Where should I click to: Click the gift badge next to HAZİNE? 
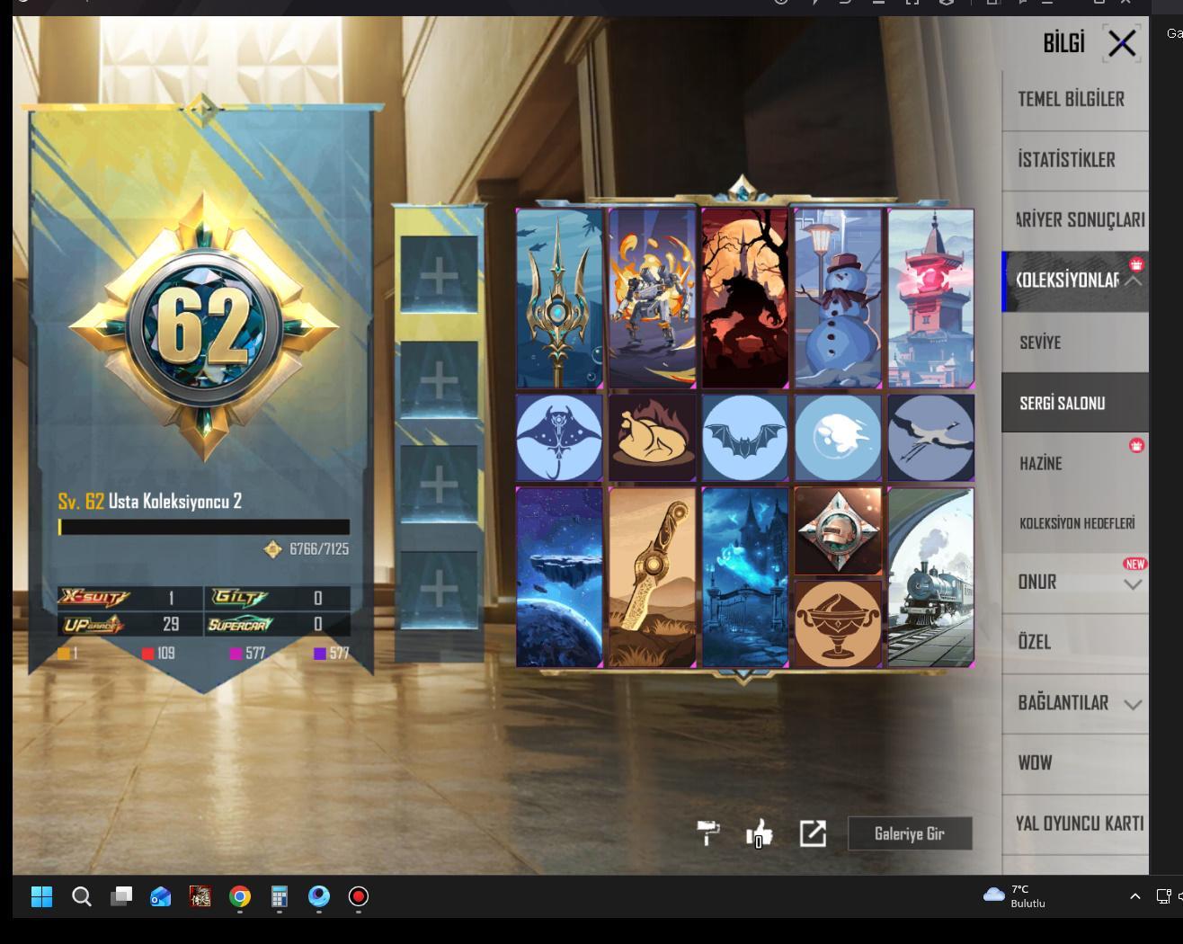(x=1137, y=445)
